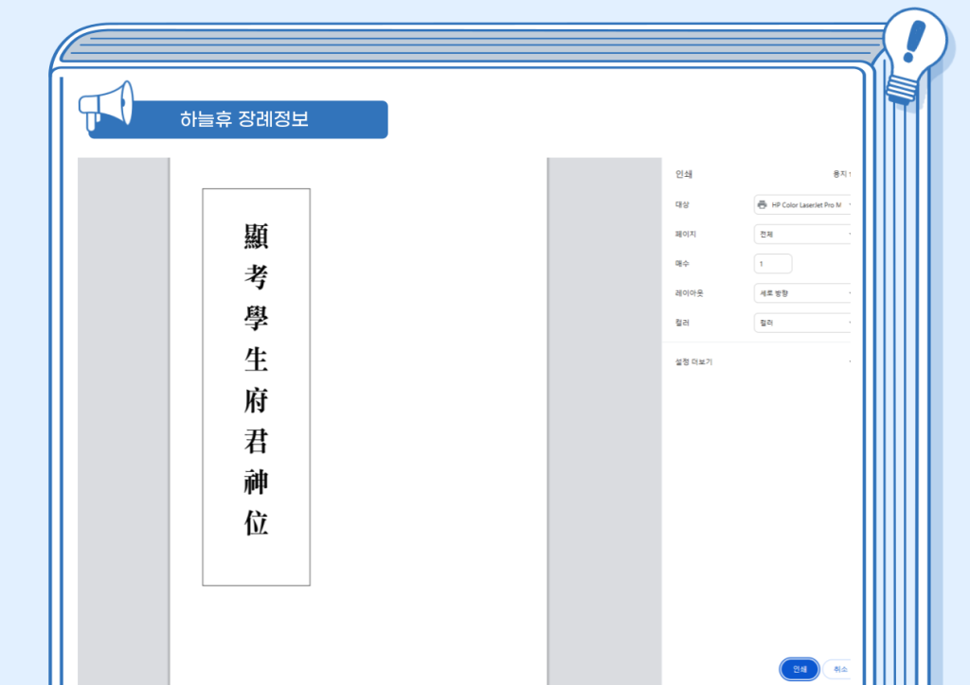The height and width of the screenshot is (685, 970).
Task: Click the megaphone icon beside the banner
Action: pos(104,107)
